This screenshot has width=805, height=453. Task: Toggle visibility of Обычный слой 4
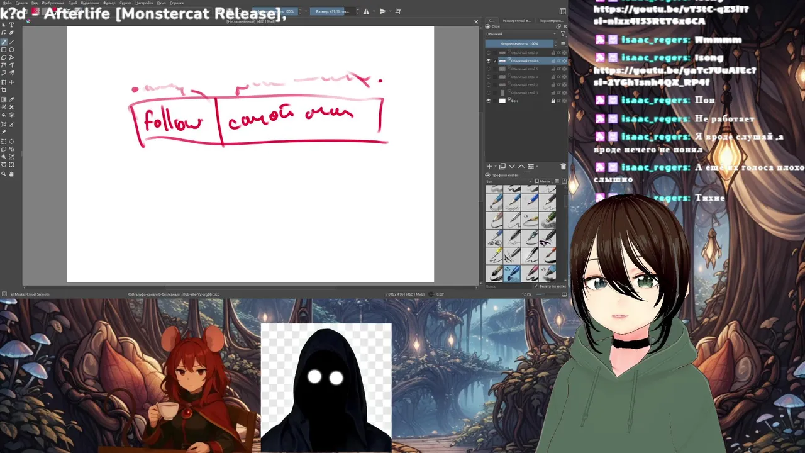click(489, 77)
